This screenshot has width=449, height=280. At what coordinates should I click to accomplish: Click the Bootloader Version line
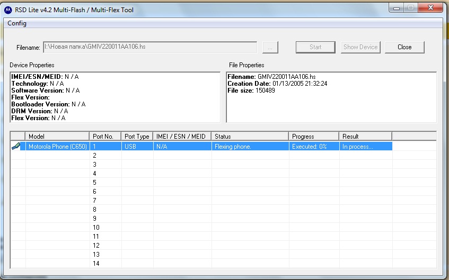point(48,104)
